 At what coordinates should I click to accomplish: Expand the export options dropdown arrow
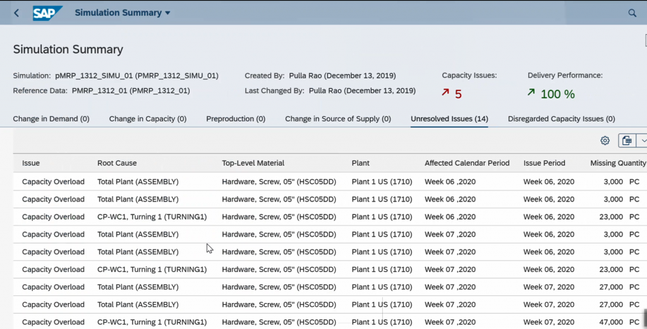point(643,140)
